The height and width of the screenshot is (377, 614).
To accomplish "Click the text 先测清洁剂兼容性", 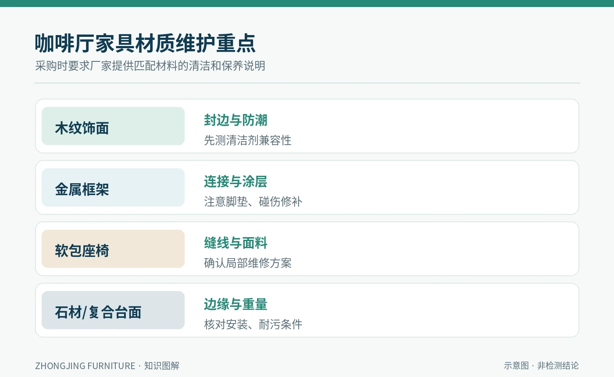I will point(248,140).
